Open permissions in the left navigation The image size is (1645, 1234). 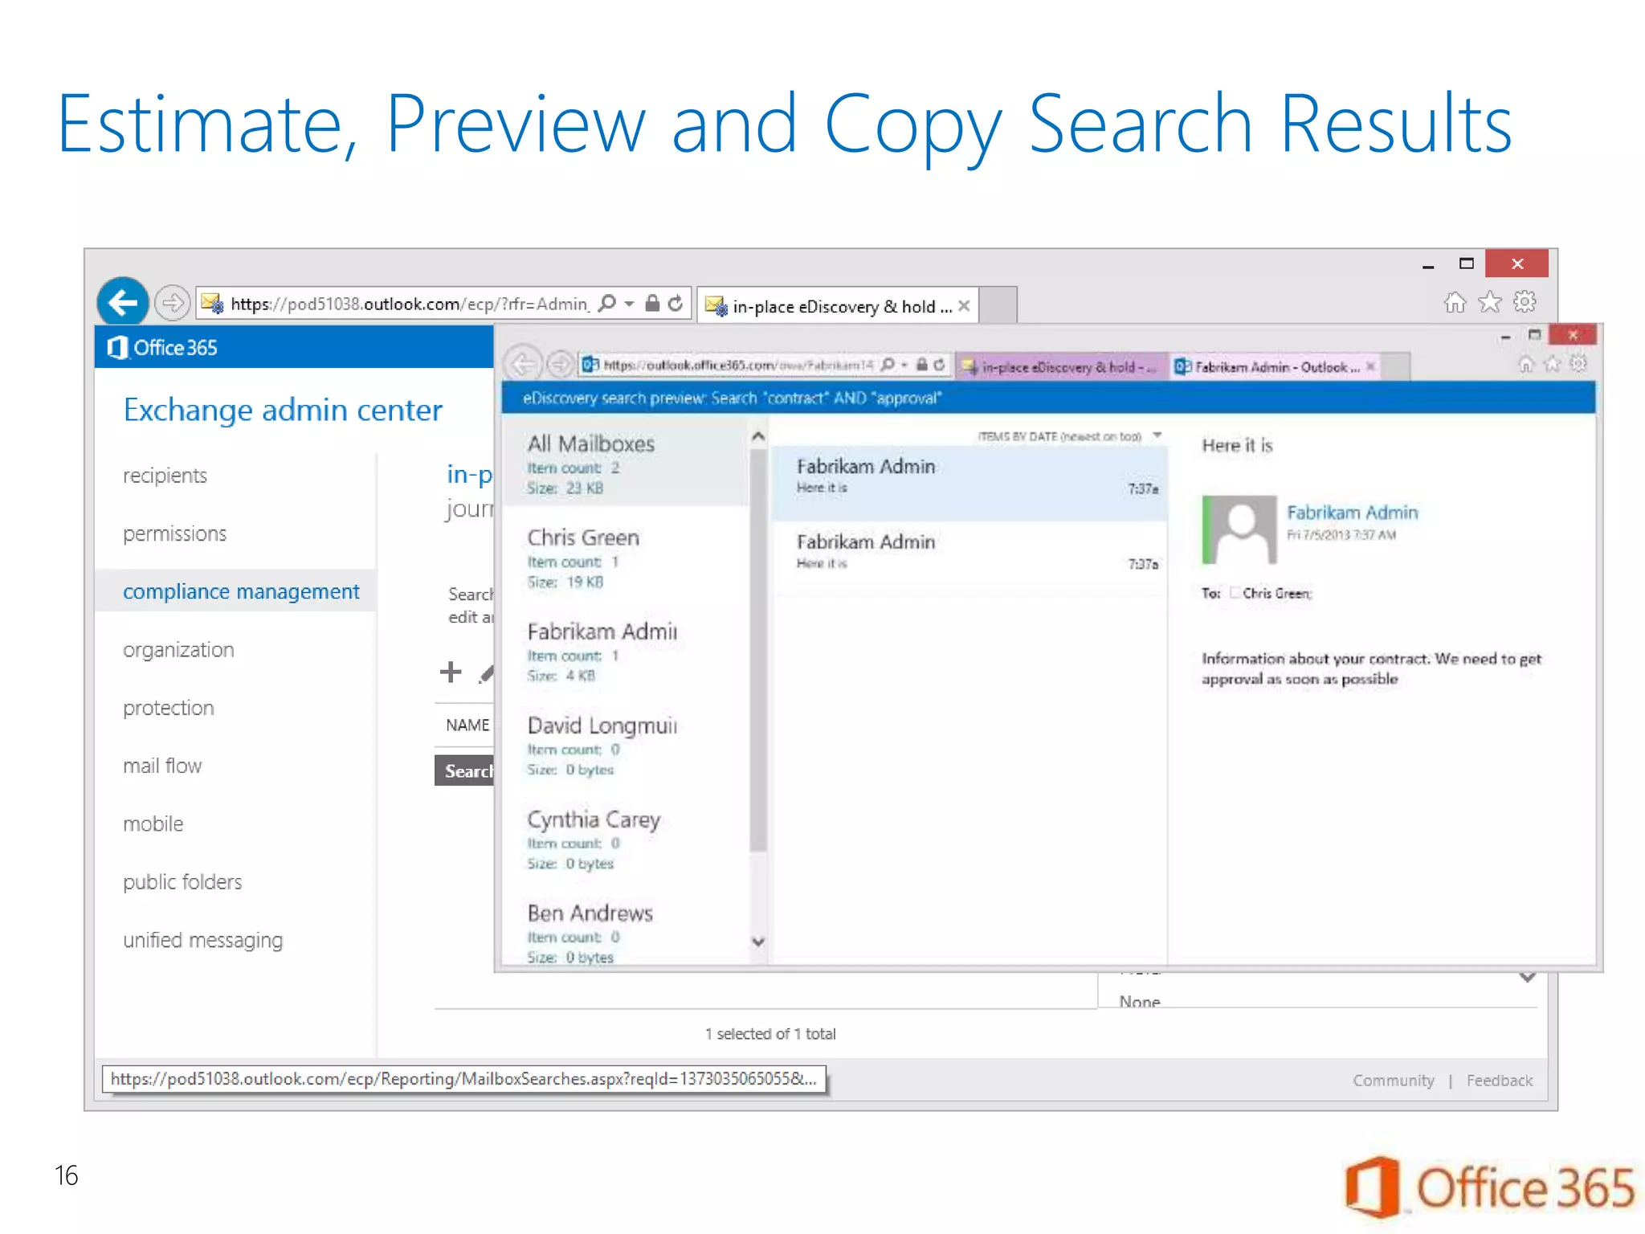[x=174, y=533]
